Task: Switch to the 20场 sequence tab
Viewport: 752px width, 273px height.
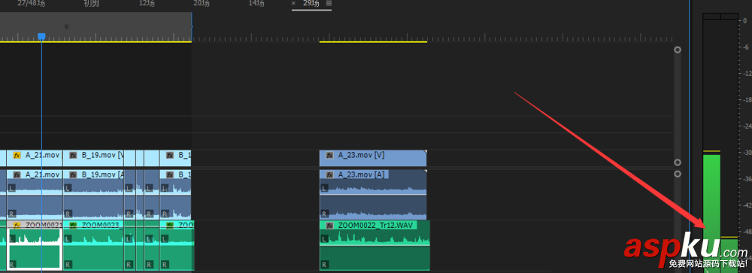Action: tap(202, 3)
